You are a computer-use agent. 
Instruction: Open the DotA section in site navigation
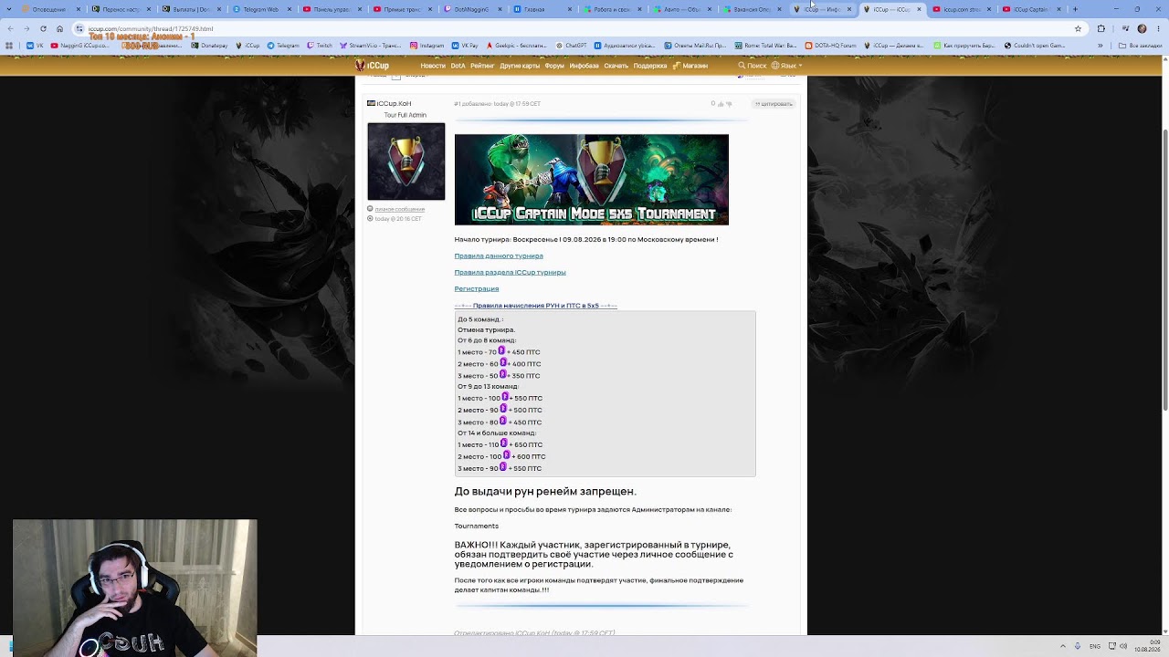coord(458,66)
